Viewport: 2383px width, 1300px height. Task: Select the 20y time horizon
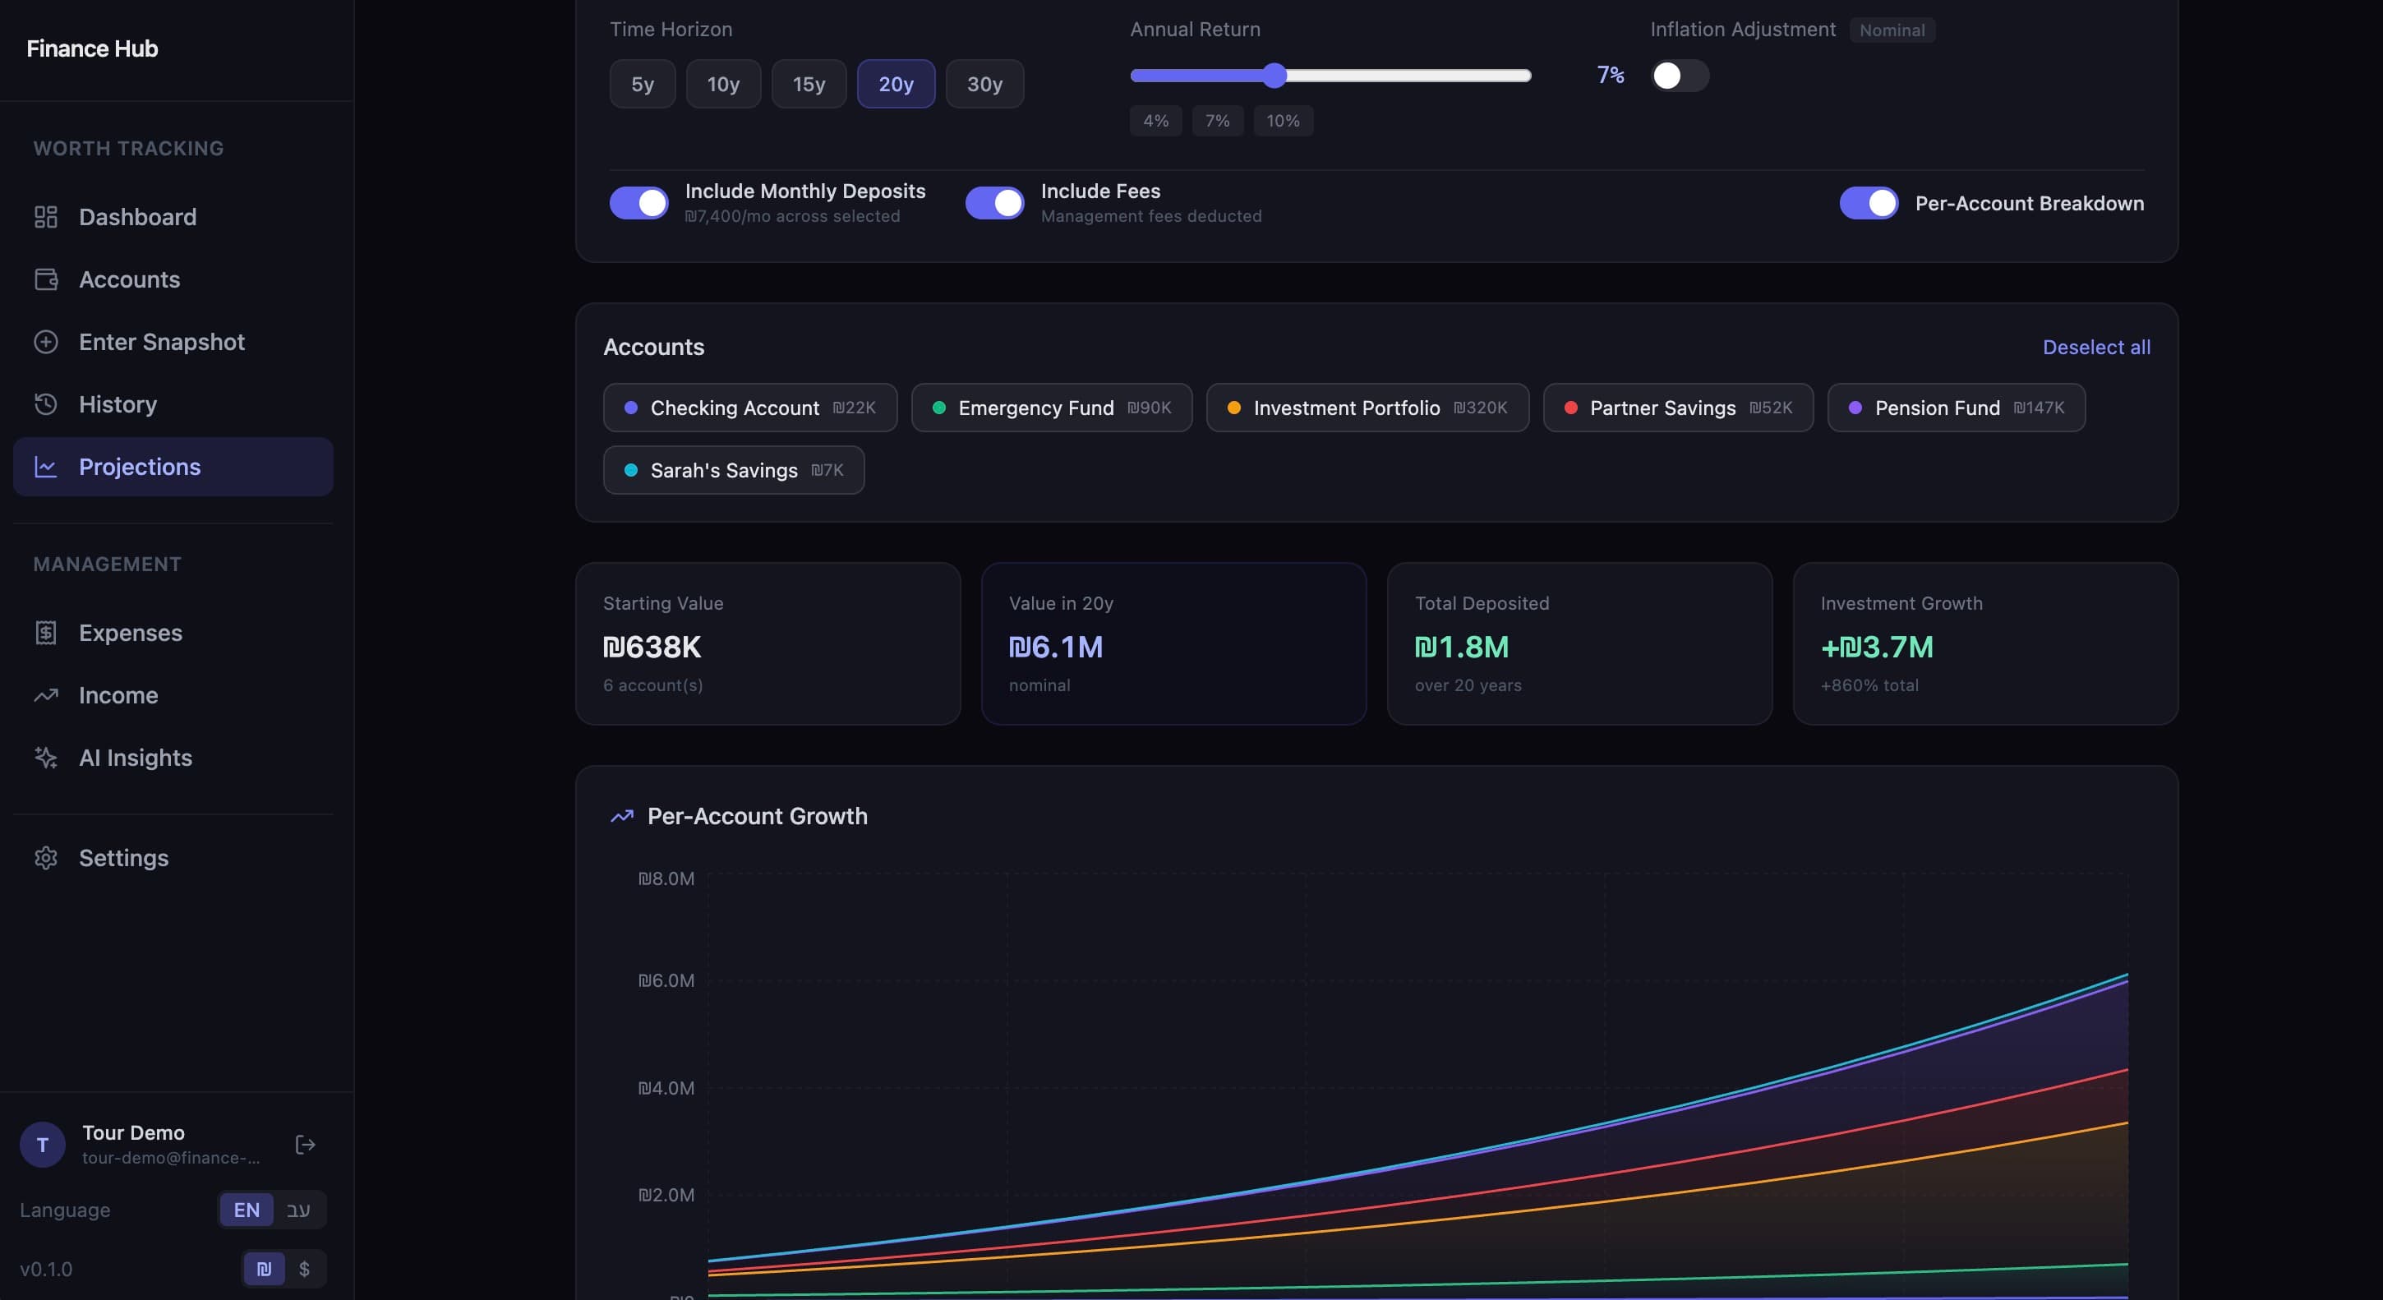point(896,84)
